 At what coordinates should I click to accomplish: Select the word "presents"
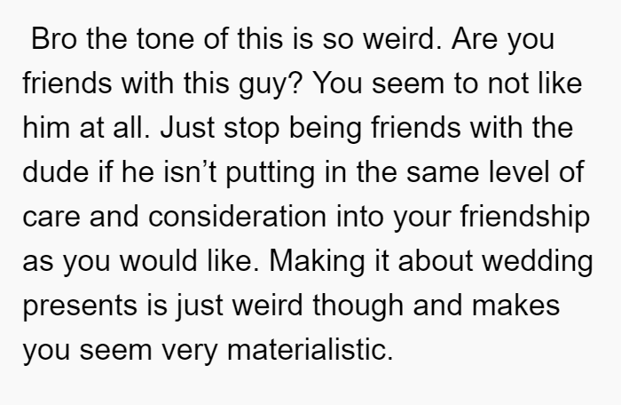click(x=80, y=306)
